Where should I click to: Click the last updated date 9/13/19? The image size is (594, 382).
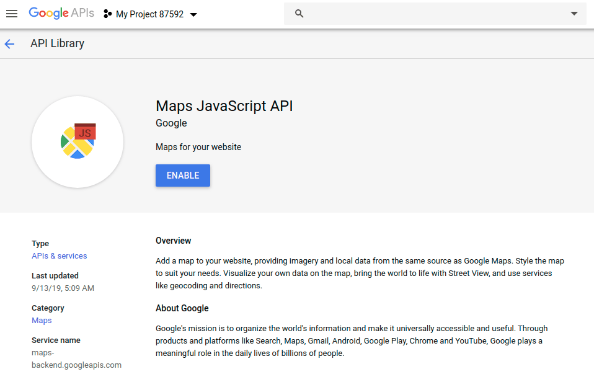pos(63,288)
